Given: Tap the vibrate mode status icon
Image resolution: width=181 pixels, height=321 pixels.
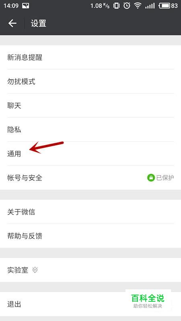Looking at the screenshot, I should (116, 6).
